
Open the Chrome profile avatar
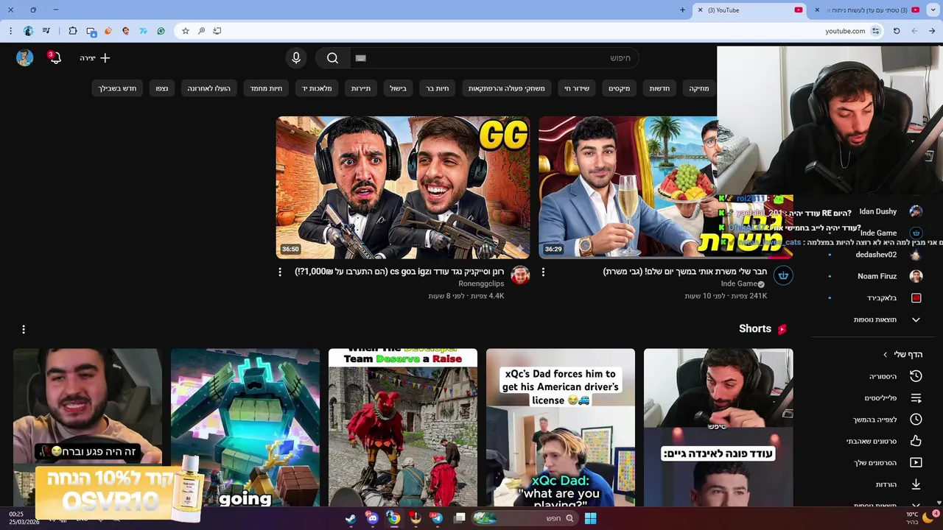tap(28, 31)
